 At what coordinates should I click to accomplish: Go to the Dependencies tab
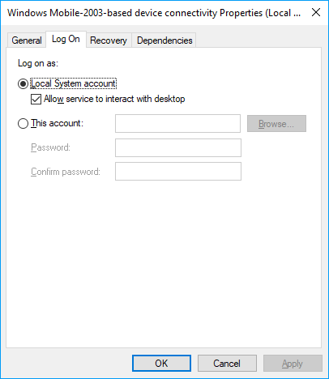point(164,40)
